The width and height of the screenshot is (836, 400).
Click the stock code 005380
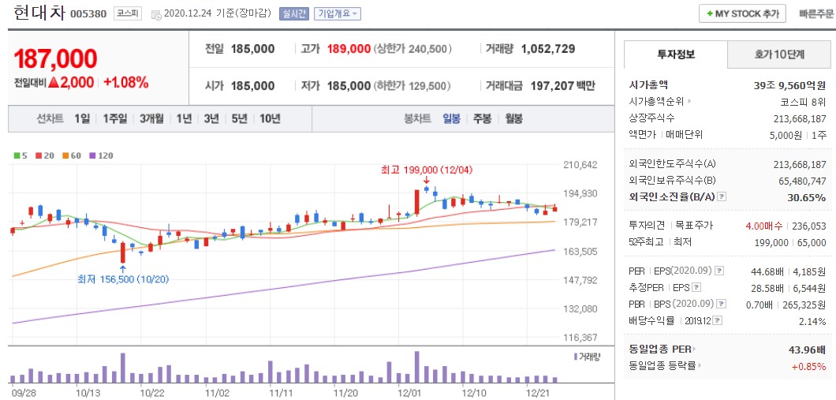click(88, 14)
